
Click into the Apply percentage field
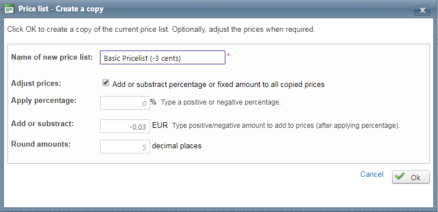[x=125, y=103]
